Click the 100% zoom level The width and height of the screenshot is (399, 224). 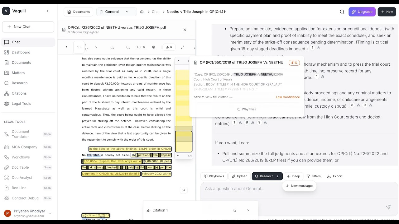click(x=141, y=47)
